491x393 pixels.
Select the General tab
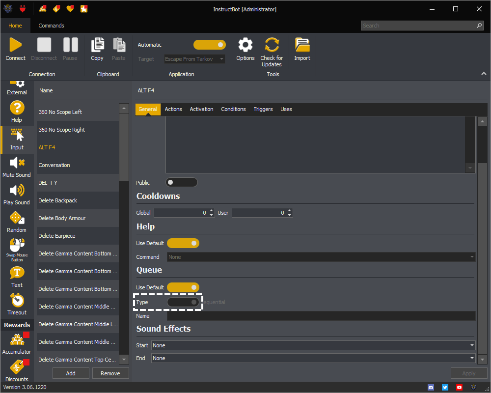[x=148, y=110]
